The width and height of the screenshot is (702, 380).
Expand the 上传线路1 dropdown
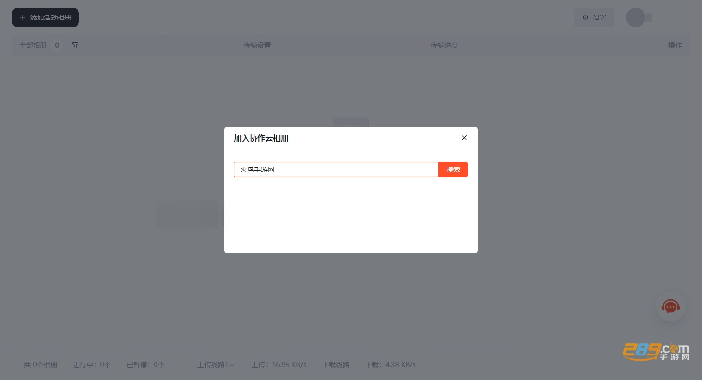pos(216,365)
